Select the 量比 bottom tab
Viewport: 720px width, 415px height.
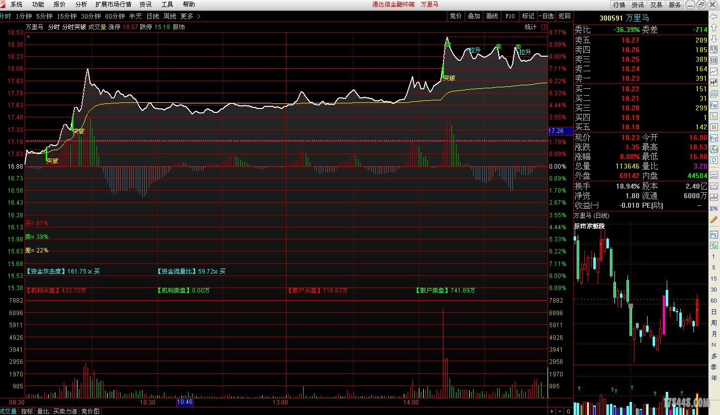pyautogui.click(x=43, y=411)
